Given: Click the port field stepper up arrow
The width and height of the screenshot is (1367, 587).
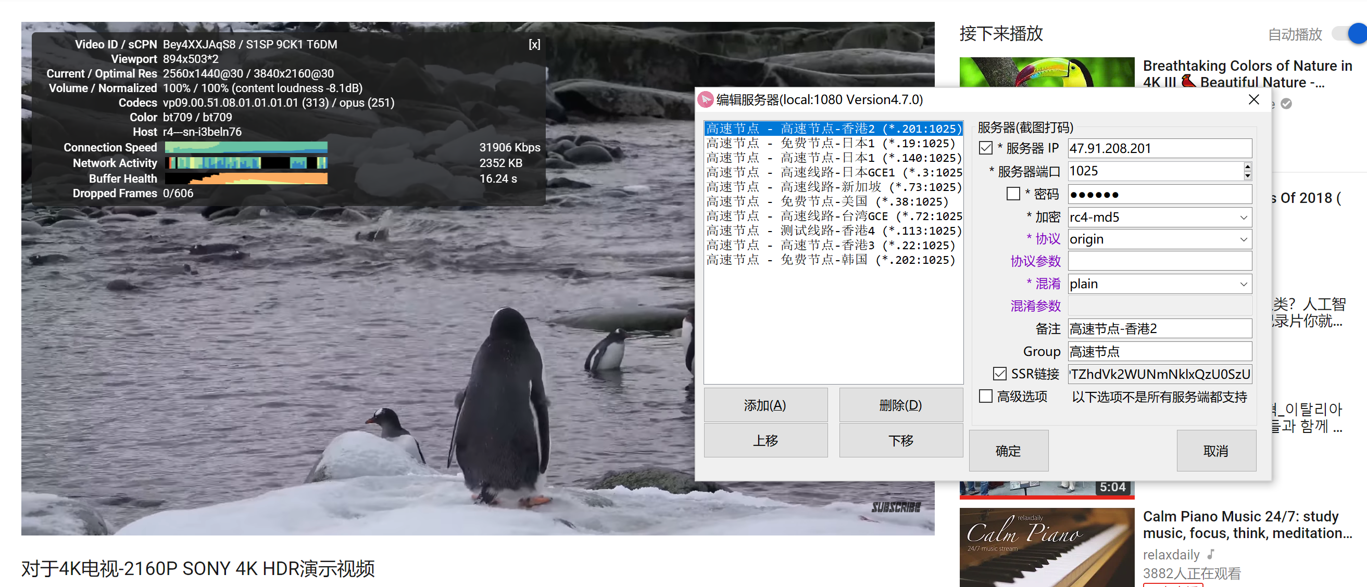Looking at the screenshot, I should click(x=1247, y=167).
